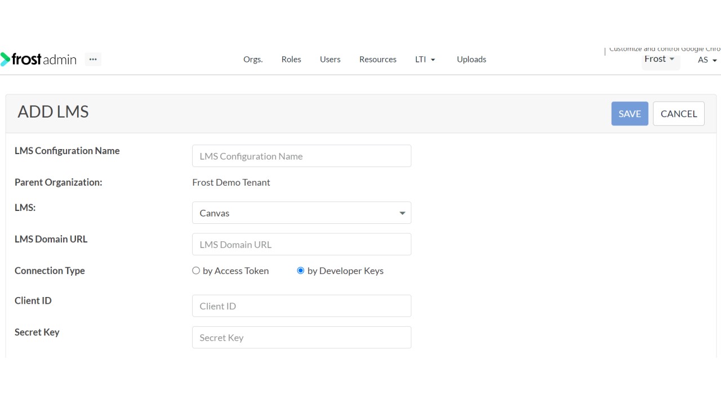Viewport: 721px width, 405px height.
Task: Click the LMS Domain URL field
Action: coord(302,245)
